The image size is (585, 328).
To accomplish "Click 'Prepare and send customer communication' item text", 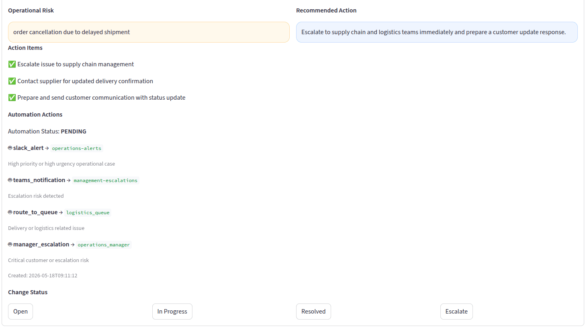I will pyautogui.click(x=101, y=98).
